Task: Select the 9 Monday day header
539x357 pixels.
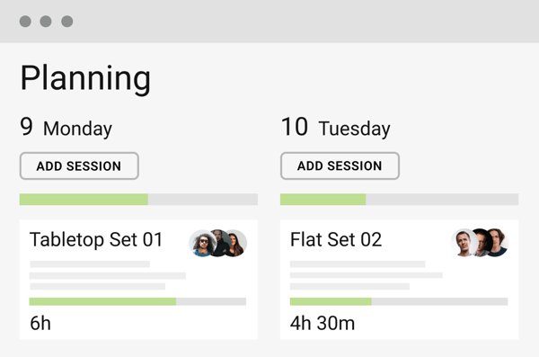Action: click(x=66, y=128)
